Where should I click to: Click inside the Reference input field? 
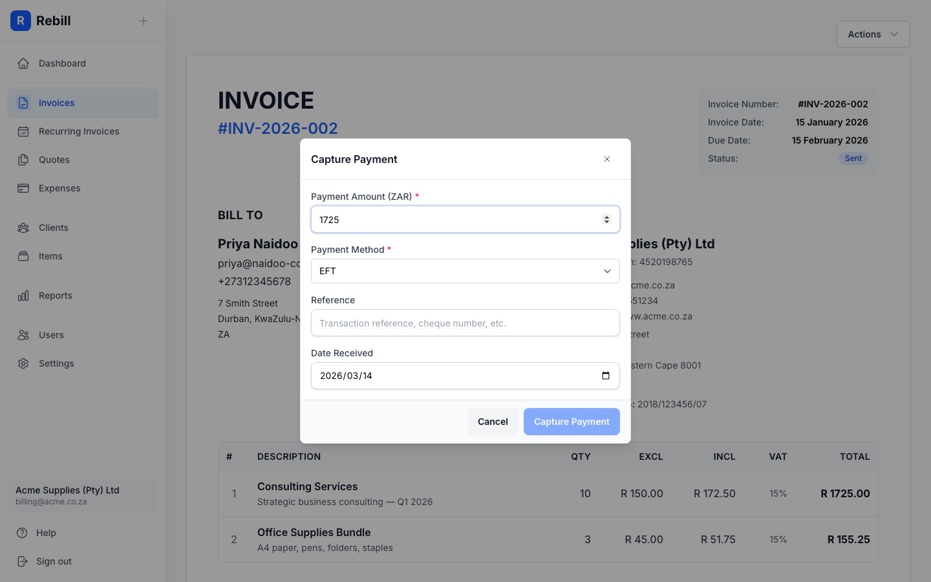pos(465,323)
